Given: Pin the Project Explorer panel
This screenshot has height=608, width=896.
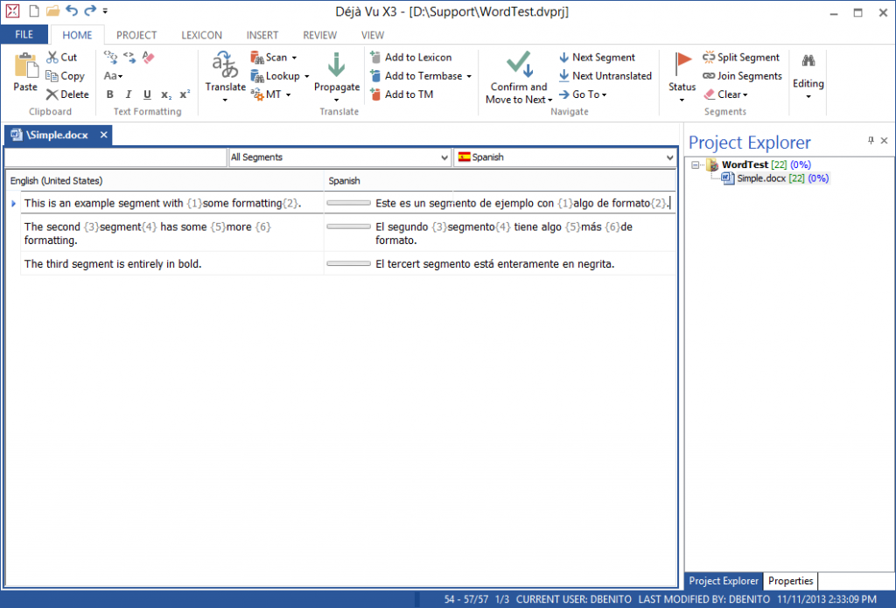Looking at the screenshot, I should (871, 140).
